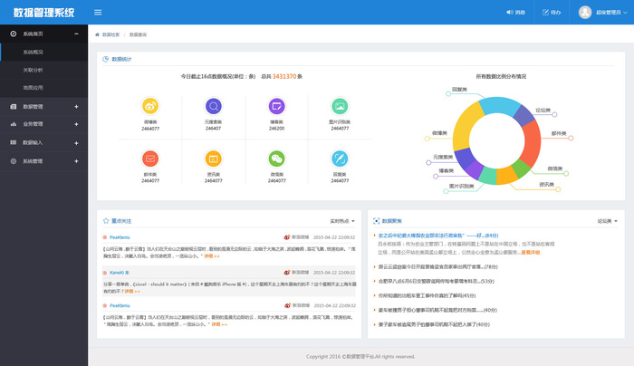
Task: Click the green 微信类 donut segment
Action: [521, 168]
